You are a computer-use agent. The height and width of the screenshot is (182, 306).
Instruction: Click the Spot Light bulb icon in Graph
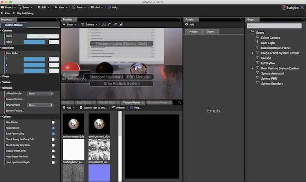tap(258, 42)
